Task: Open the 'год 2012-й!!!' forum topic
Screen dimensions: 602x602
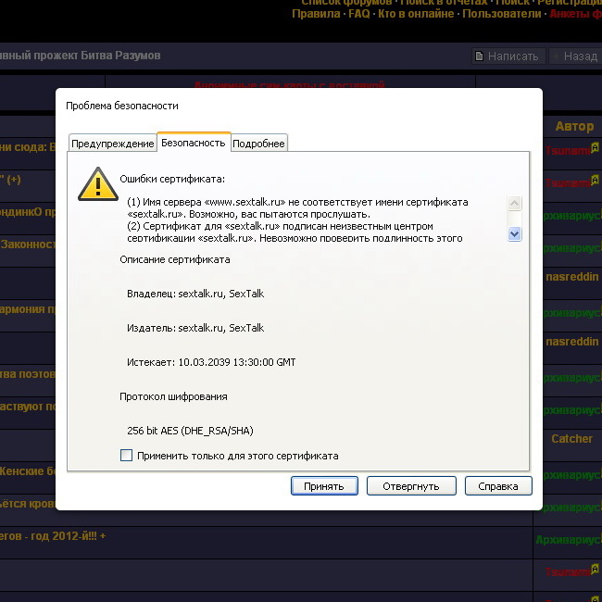Action: coord(56,536)
